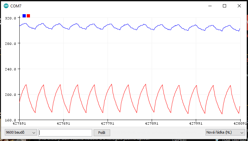
Task: Minimize the COM7 plotter window
Action: click(x=210, y=6)
